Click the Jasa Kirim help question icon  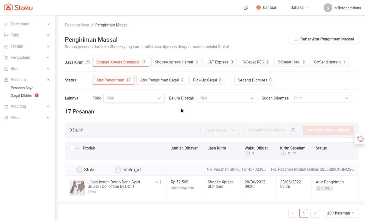(88, 62)
